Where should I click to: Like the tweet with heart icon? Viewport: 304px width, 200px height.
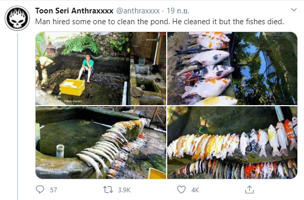tap(182, 190)
